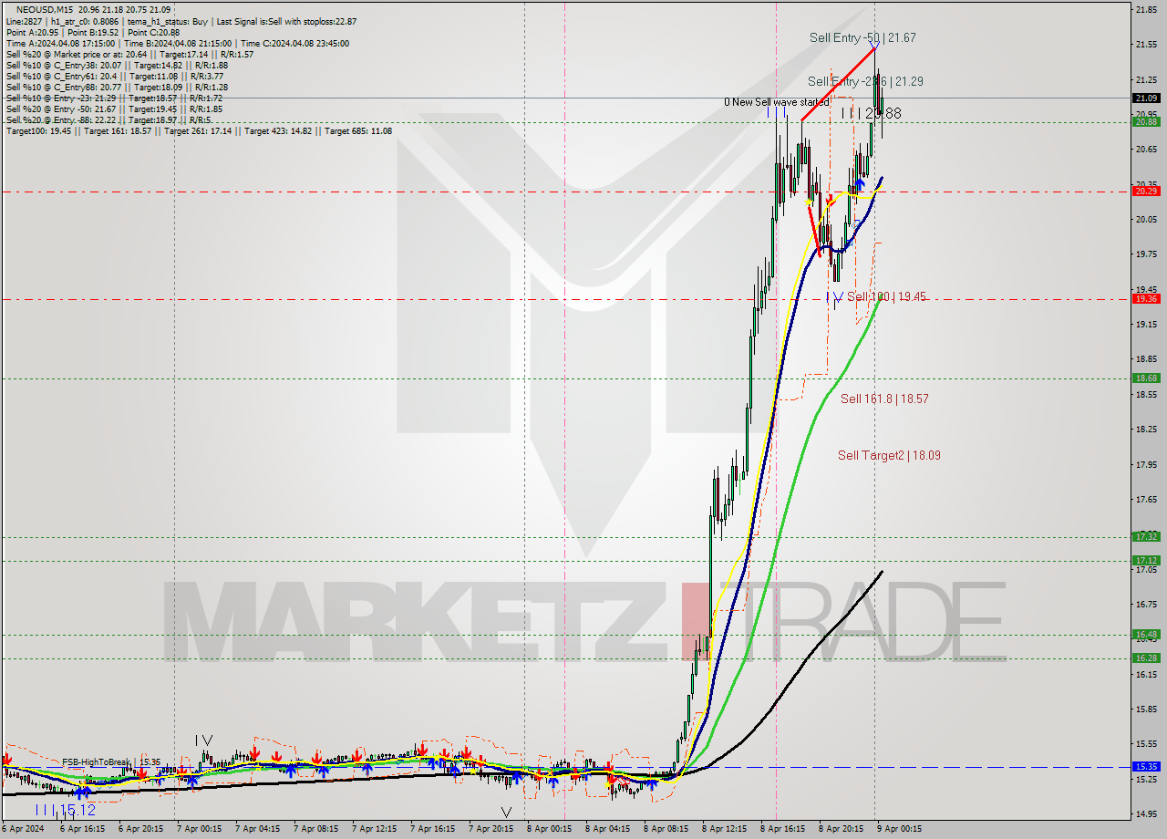Click the 21.85 level on the price scale
Image resolution: width=1167 pixels, height=839 pixels.
click(x=1145, y=9)
